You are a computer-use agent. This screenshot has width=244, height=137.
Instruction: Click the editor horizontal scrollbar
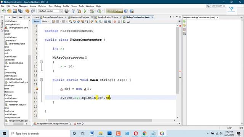[x=100, y=120]
